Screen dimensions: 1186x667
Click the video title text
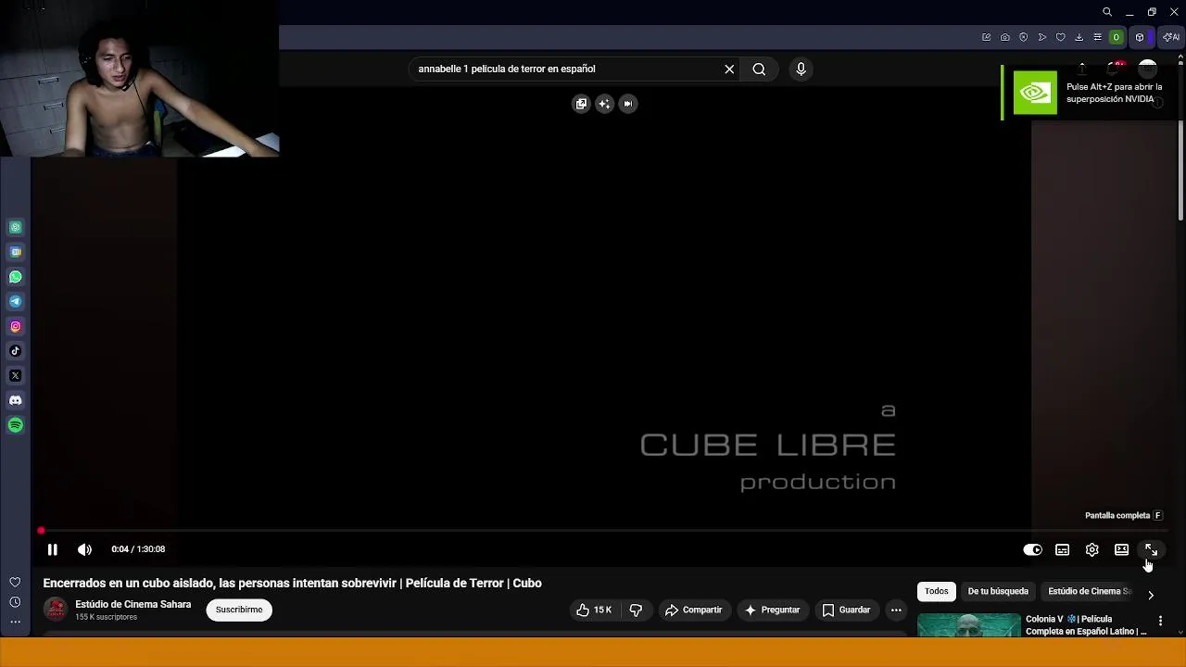click(x=292, y=583)
